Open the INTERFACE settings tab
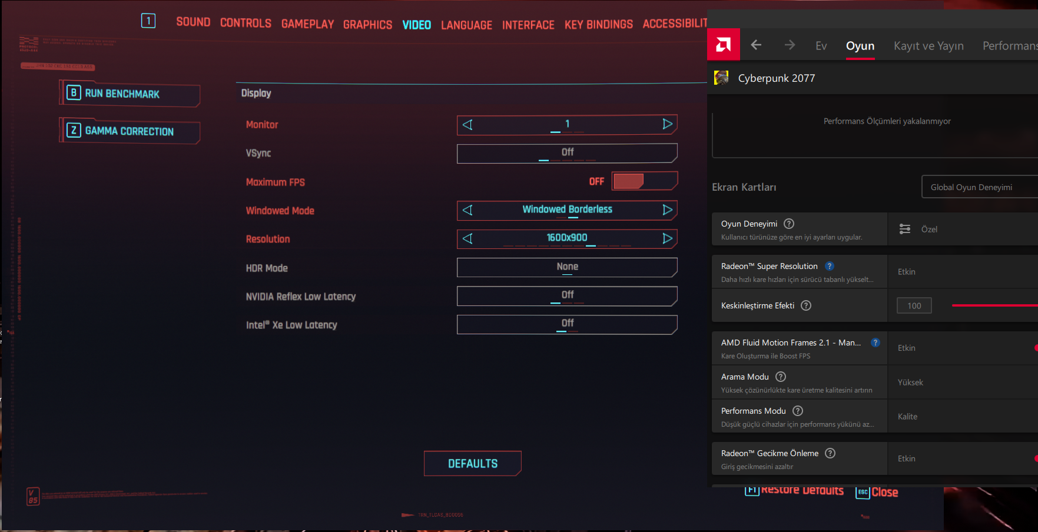Screen dimensions: 1038x532 coord(528,25)
